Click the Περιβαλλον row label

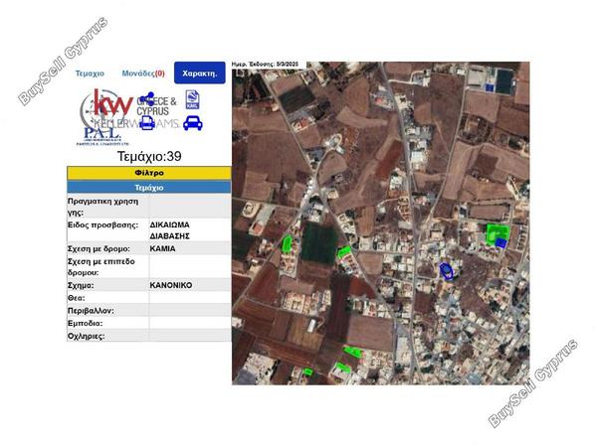91,311
